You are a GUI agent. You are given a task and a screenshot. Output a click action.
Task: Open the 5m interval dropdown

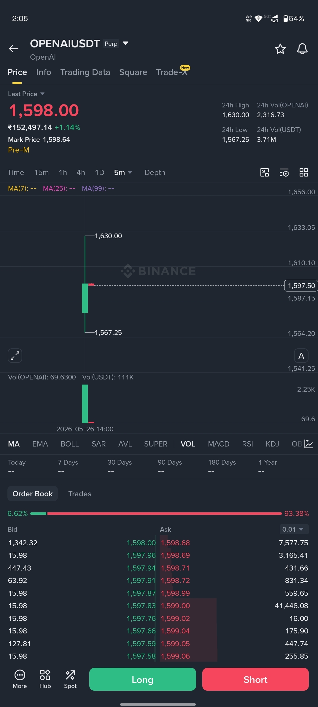point(123,172)
